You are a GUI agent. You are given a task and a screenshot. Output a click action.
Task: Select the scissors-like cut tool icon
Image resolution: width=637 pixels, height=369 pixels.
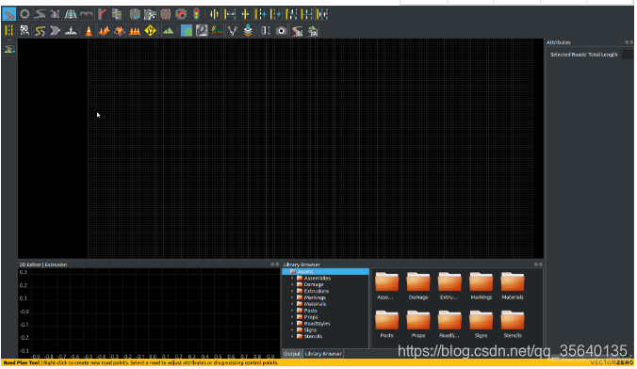tap(233, 30)
